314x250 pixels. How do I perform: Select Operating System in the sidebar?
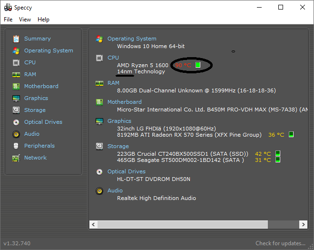click(49, 50)
